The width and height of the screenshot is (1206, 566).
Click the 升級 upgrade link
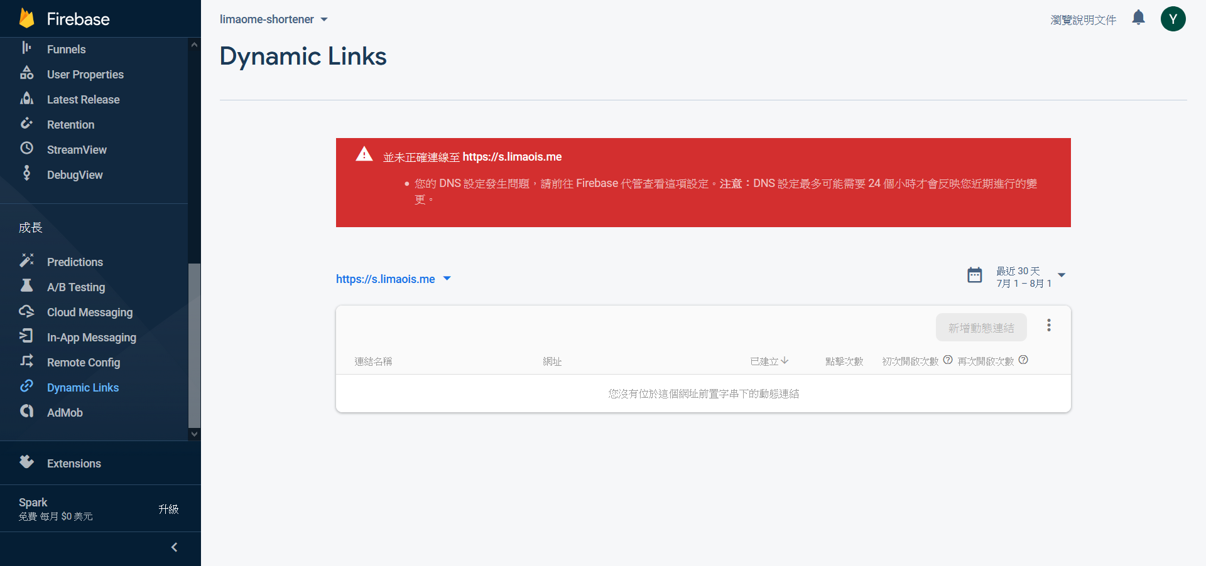coord(168,509)
